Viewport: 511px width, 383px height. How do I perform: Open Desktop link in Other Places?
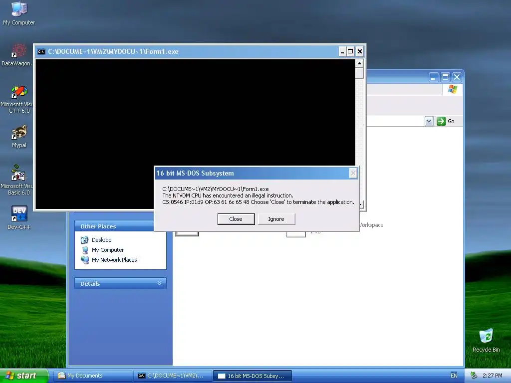tap(96, 240)
